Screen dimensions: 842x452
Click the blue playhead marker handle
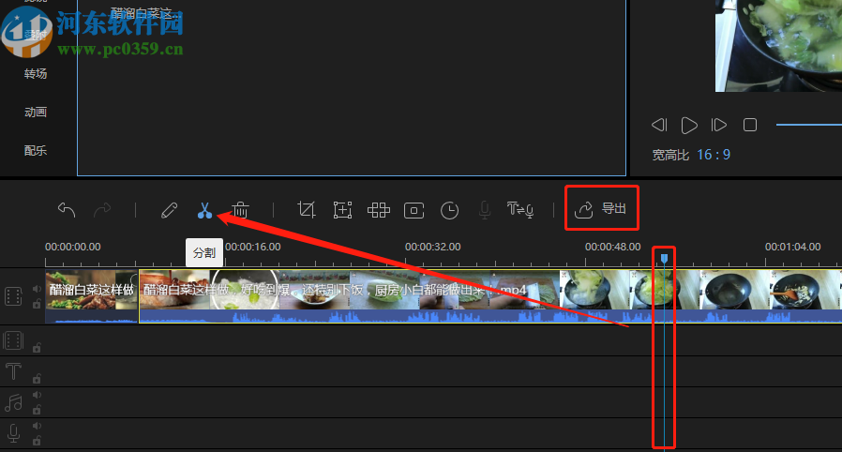[x=664, y=259]
